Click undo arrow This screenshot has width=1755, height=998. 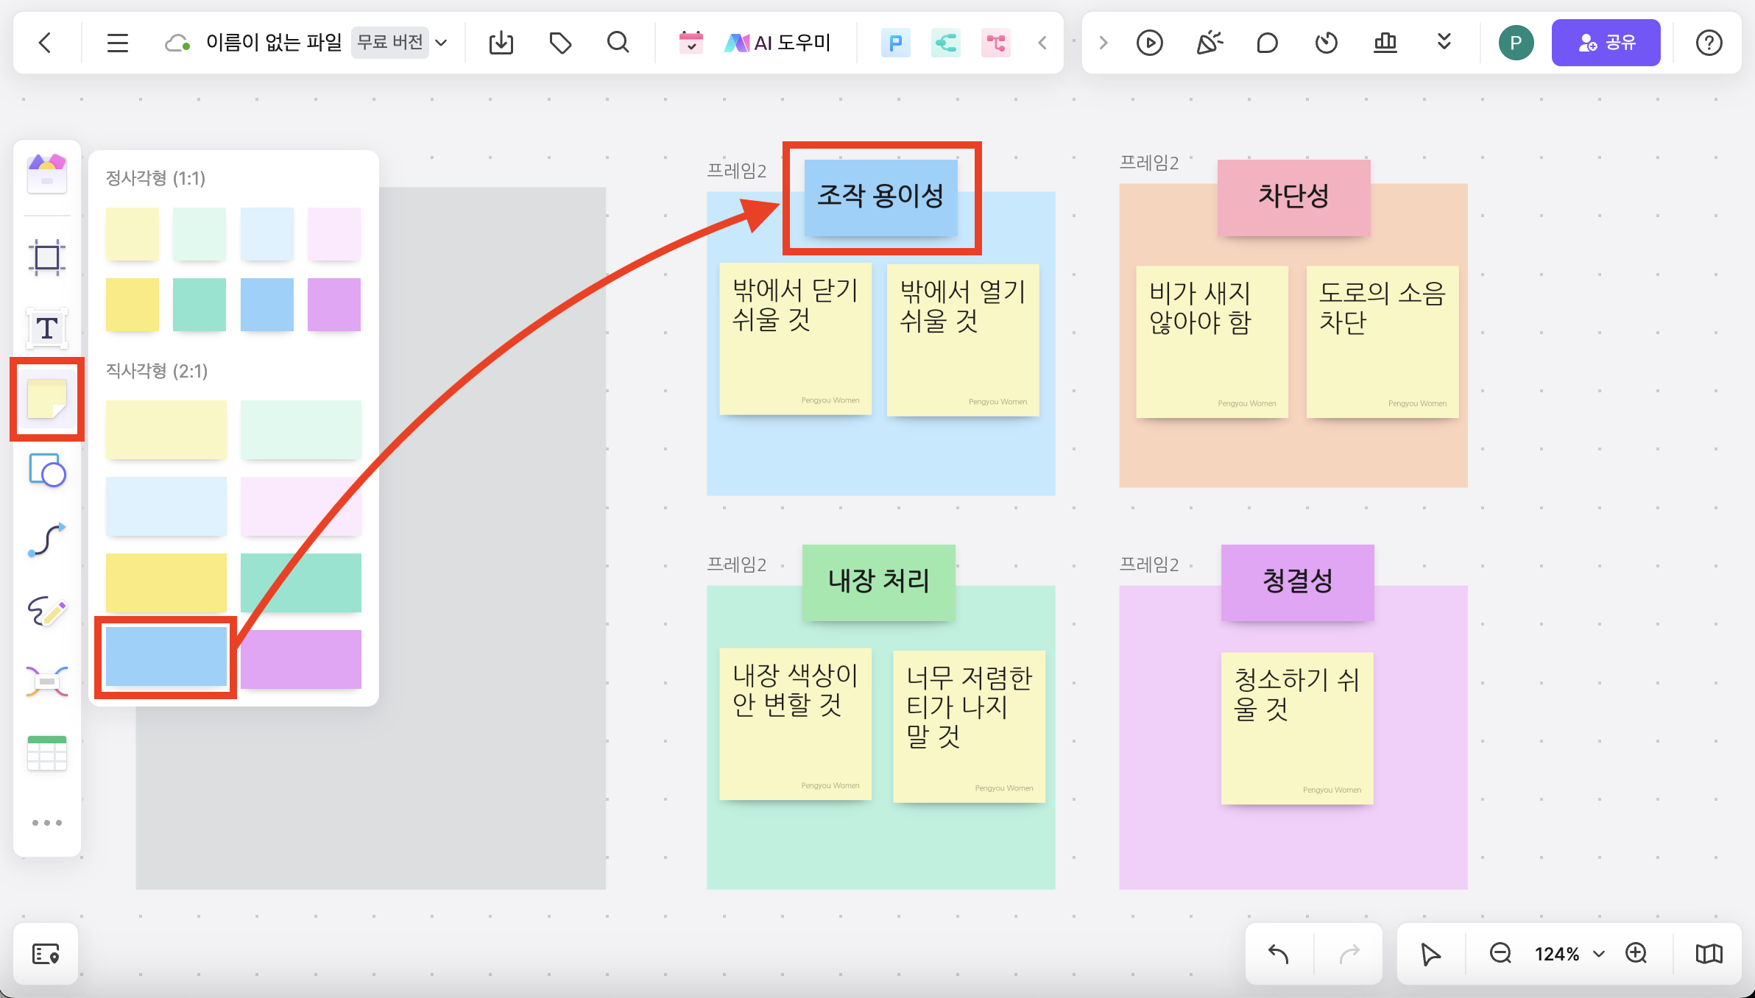[1279, 954]
